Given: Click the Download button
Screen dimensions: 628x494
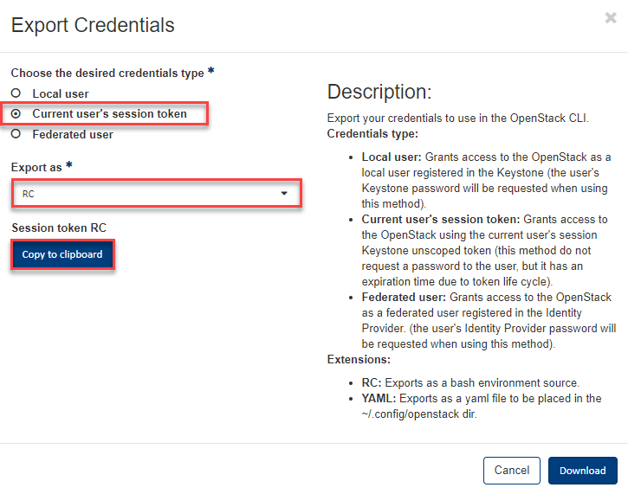Looking at the screenshot, I should (x=582, y=471).
